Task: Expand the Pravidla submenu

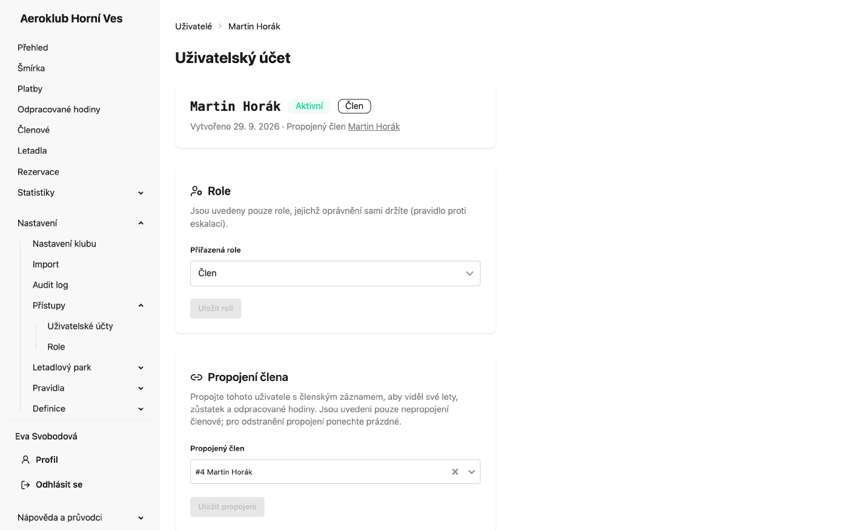Action: (x=141, y=388)
